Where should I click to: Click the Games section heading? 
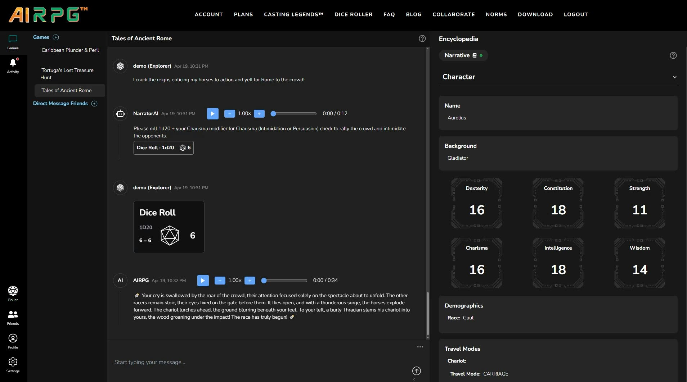(x=41, y=37)
